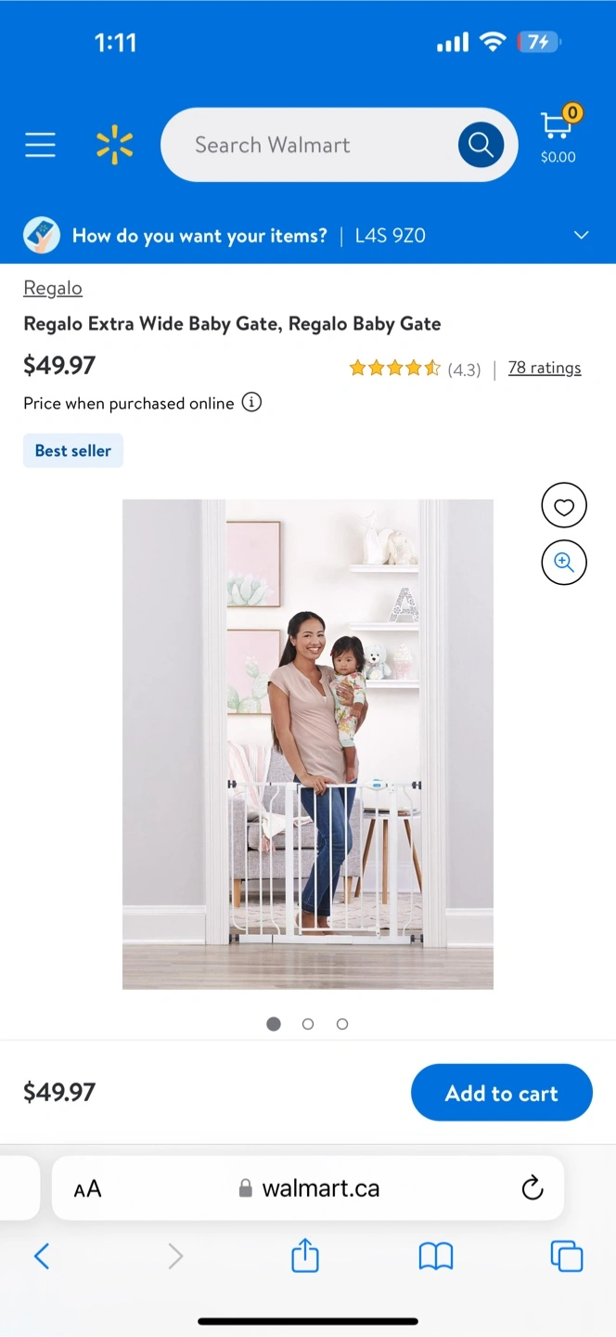The image size is (616, 1337).
Task: Zoom product image with magnifier icon
Action: pos(564,562)
